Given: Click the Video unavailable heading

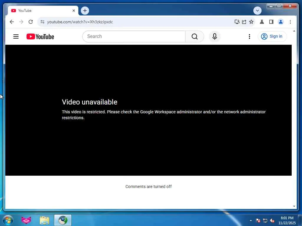Looking at the screenshot, I should [x=90, y=102].
